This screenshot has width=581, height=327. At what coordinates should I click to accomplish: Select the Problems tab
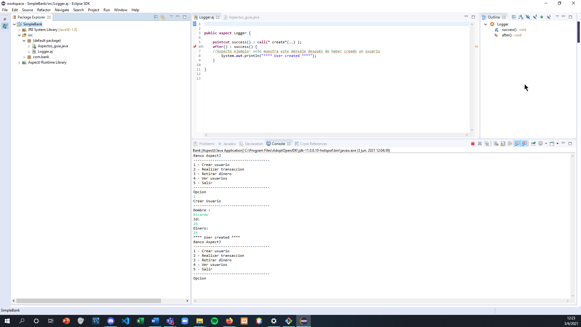pyautogui.click(x=206, y=144)
